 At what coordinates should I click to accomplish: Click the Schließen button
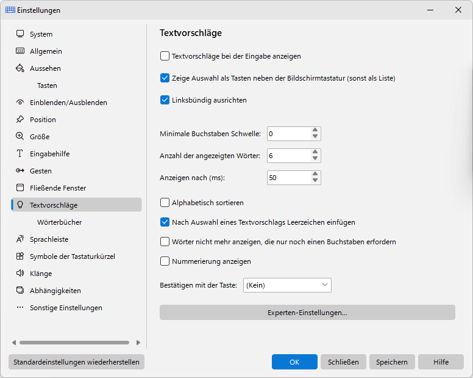tap(343, 362)
